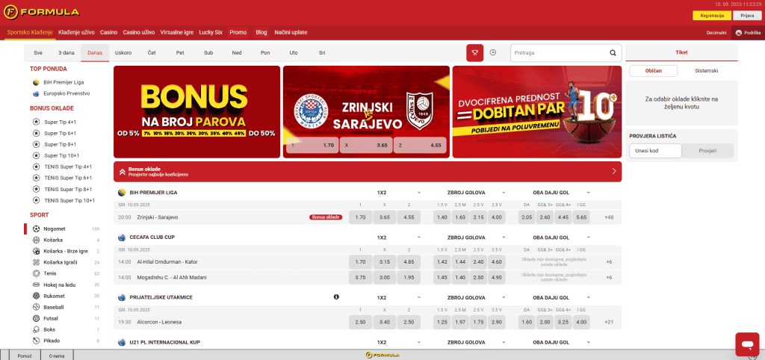Open Oba daju gol dropdown in BiH Premijer Liga
Screen dimensions: 765x360
[589, 193]
